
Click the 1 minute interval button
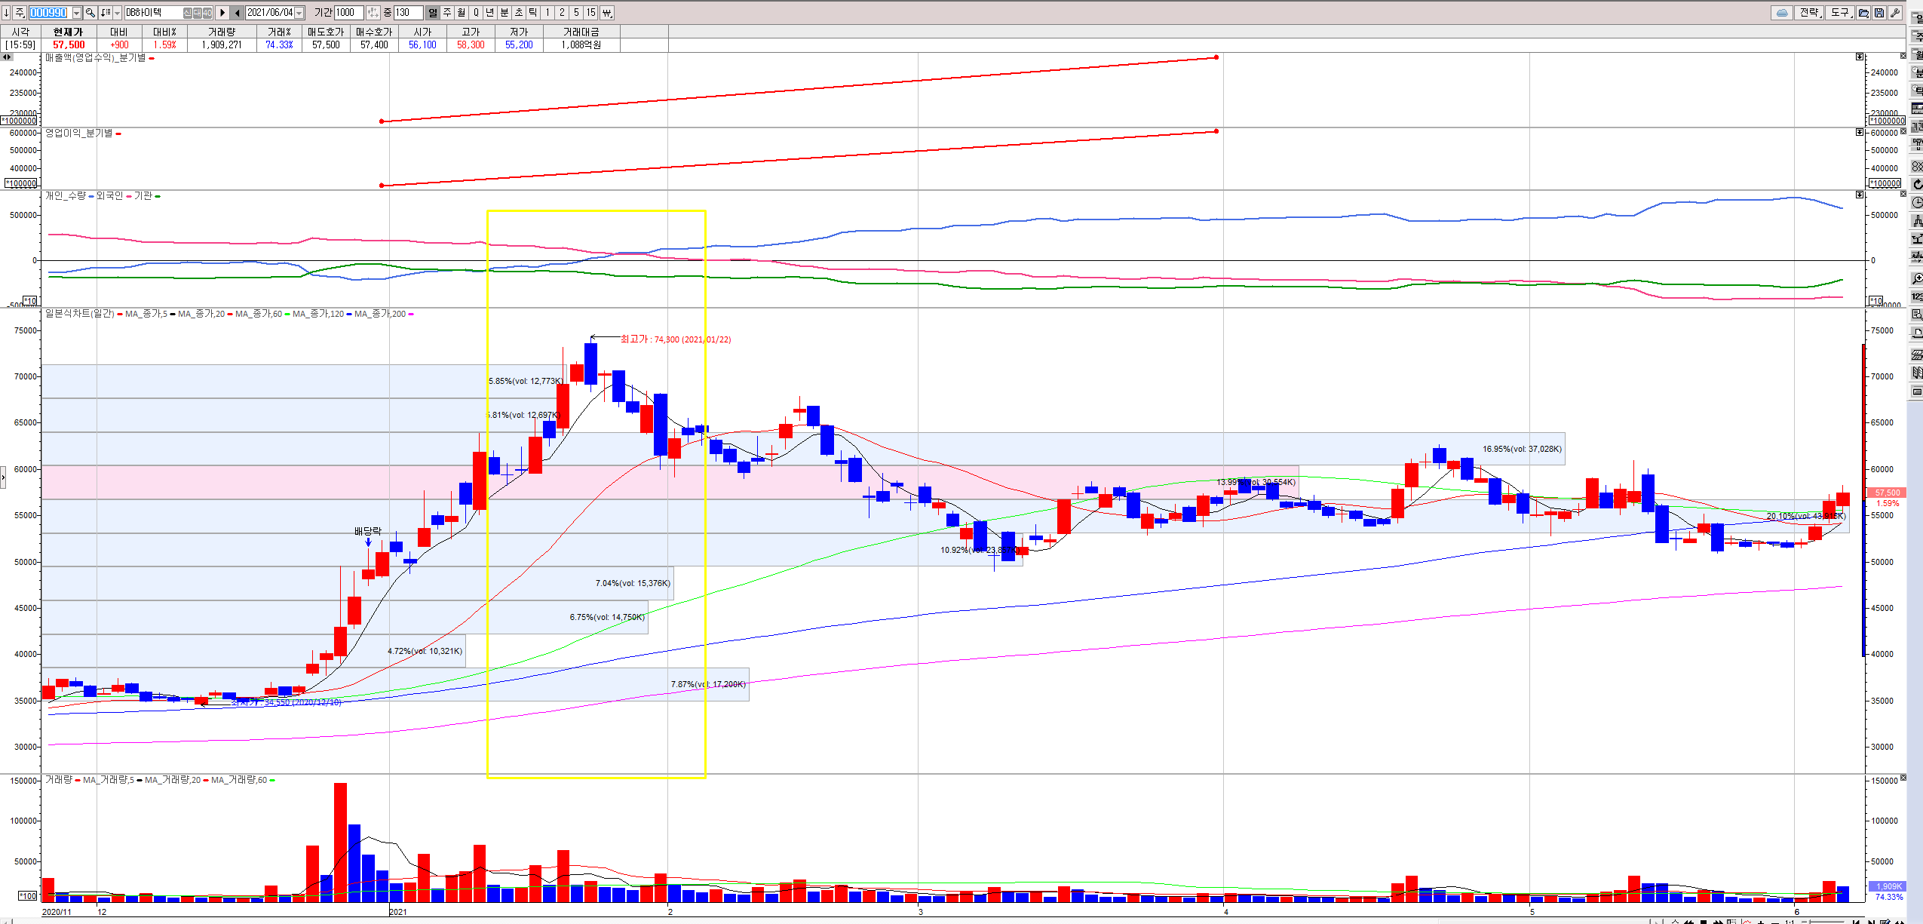(x=547, y=13)
